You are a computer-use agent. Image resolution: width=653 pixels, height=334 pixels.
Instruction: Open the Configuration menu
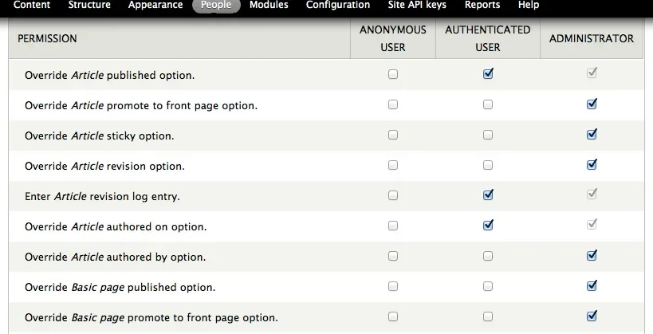tap(338, 5)
